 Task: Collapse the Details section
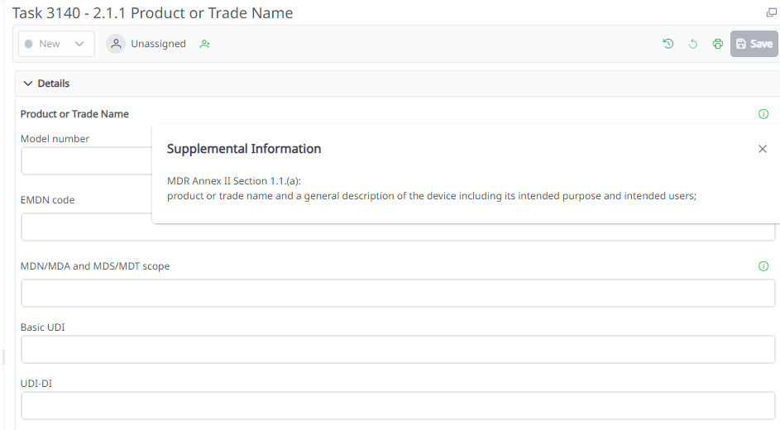coord(28,84)
